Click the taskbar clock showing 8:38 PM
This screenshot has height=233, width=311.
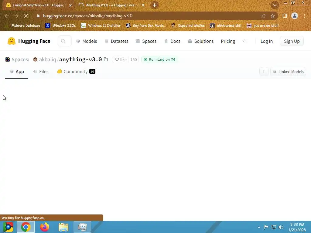pos(297,227)
